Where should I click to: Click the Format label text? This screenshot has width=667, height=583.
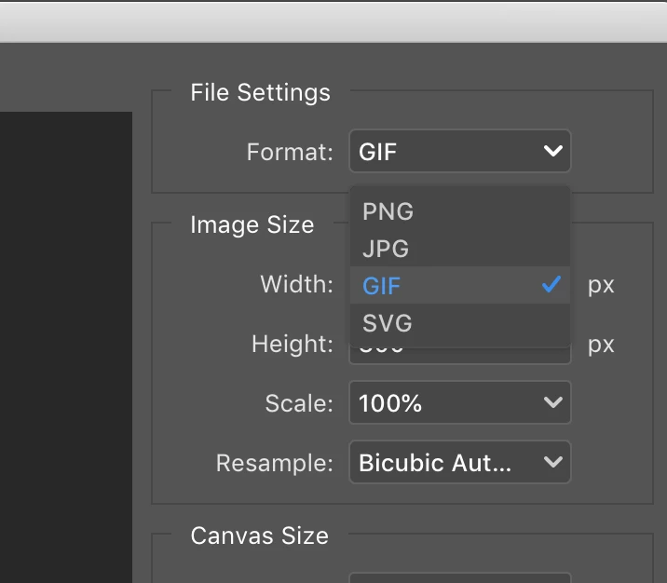pos(290,152)
